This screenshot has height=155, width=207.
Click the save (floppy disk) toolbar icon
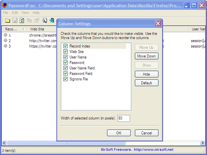[x=14, y=21]
